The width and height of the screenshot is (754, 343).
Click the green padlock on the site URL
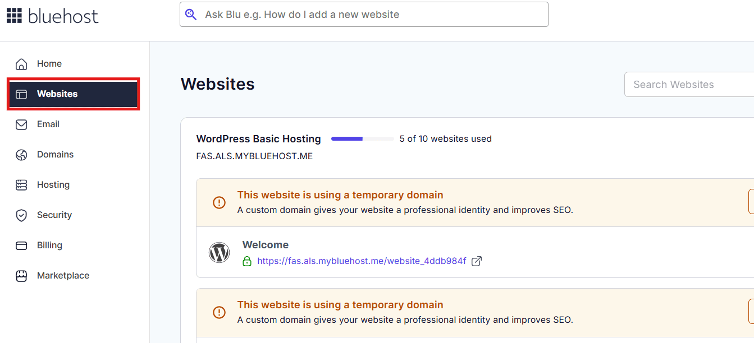tap(247, 261)
